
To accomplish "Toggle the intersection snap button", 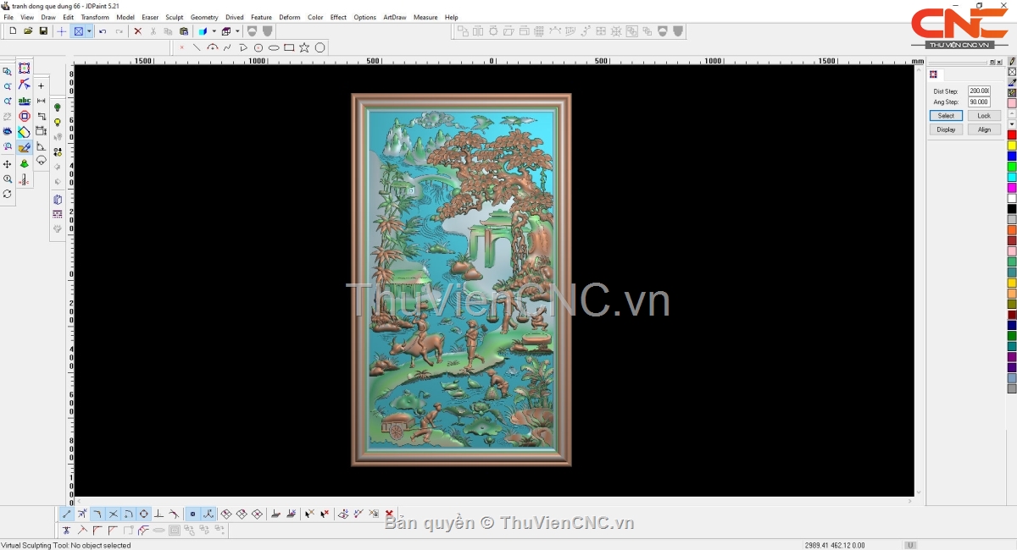I will coord(113,514).
